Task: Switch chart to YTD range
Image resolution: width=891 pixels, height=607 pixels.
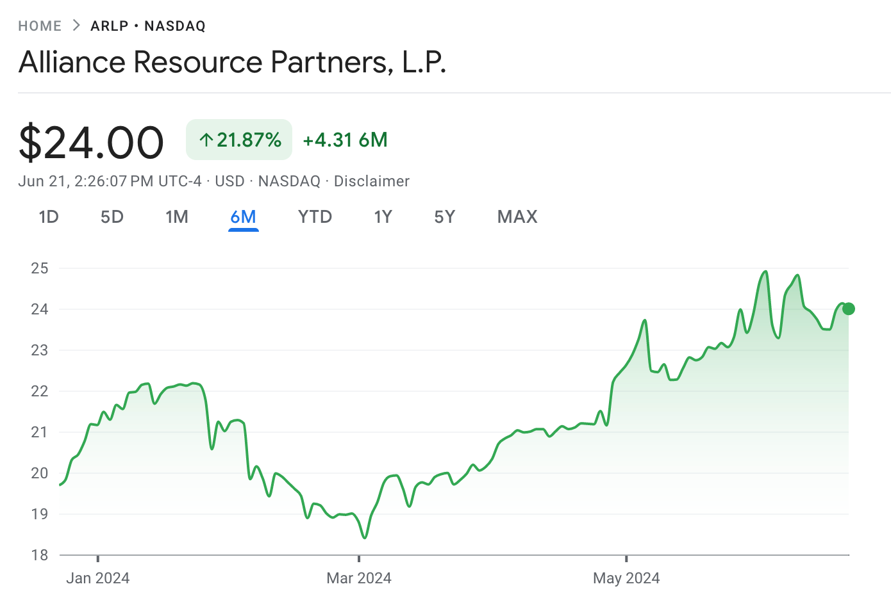Action: tap(315, 217)
